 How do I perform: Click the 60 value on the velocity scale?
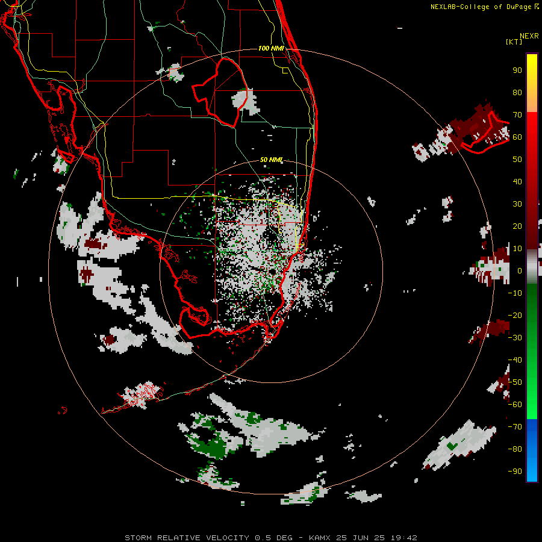point(517,137)
